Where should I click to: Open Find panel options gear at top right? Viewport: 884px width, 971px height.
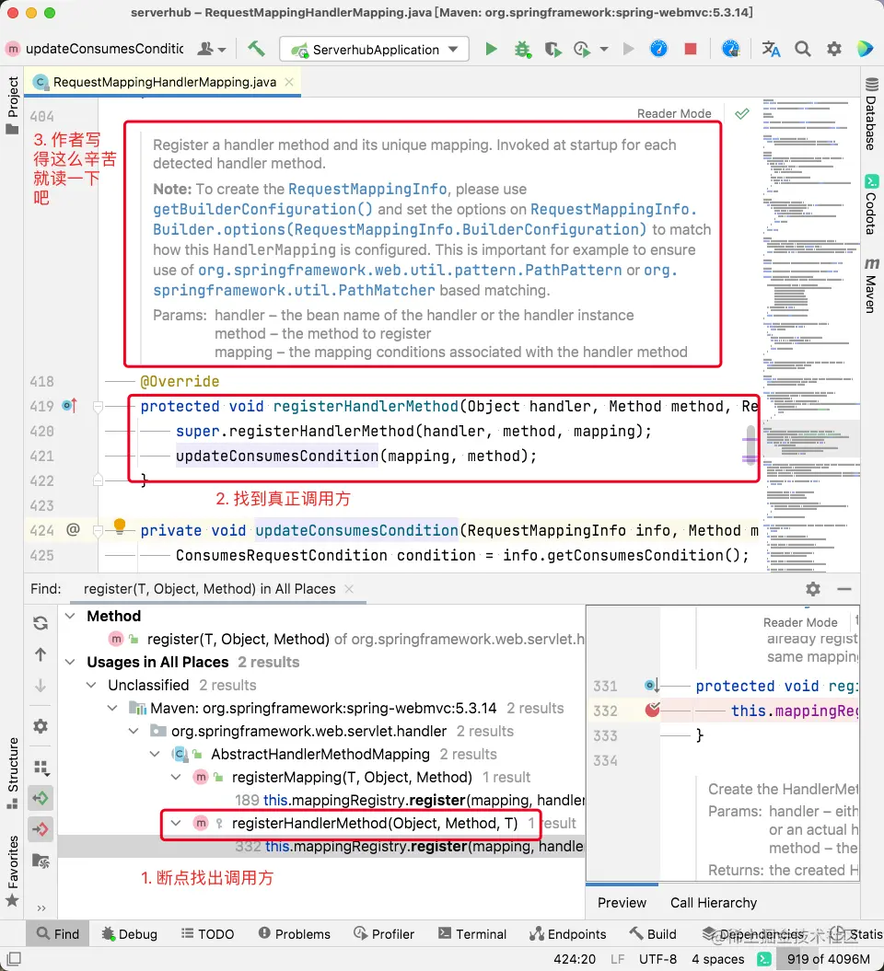[x=813, y=589]
